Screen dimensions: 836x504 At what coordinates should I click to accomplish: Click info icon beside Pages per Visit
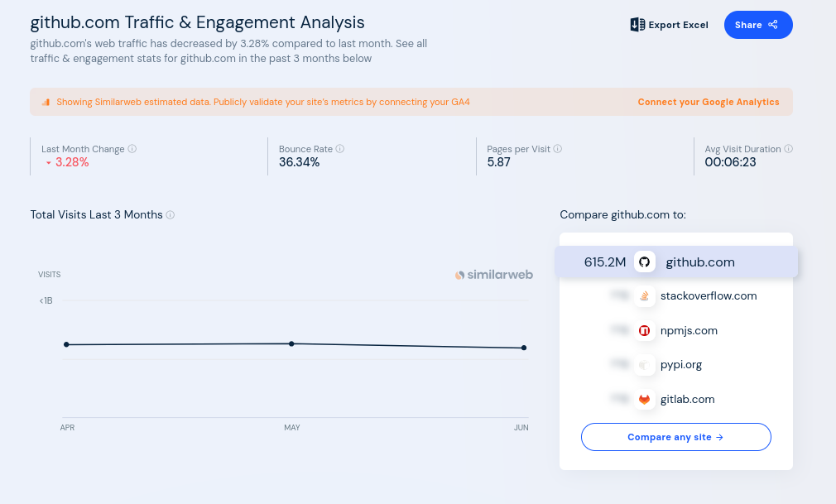point(558,149)
